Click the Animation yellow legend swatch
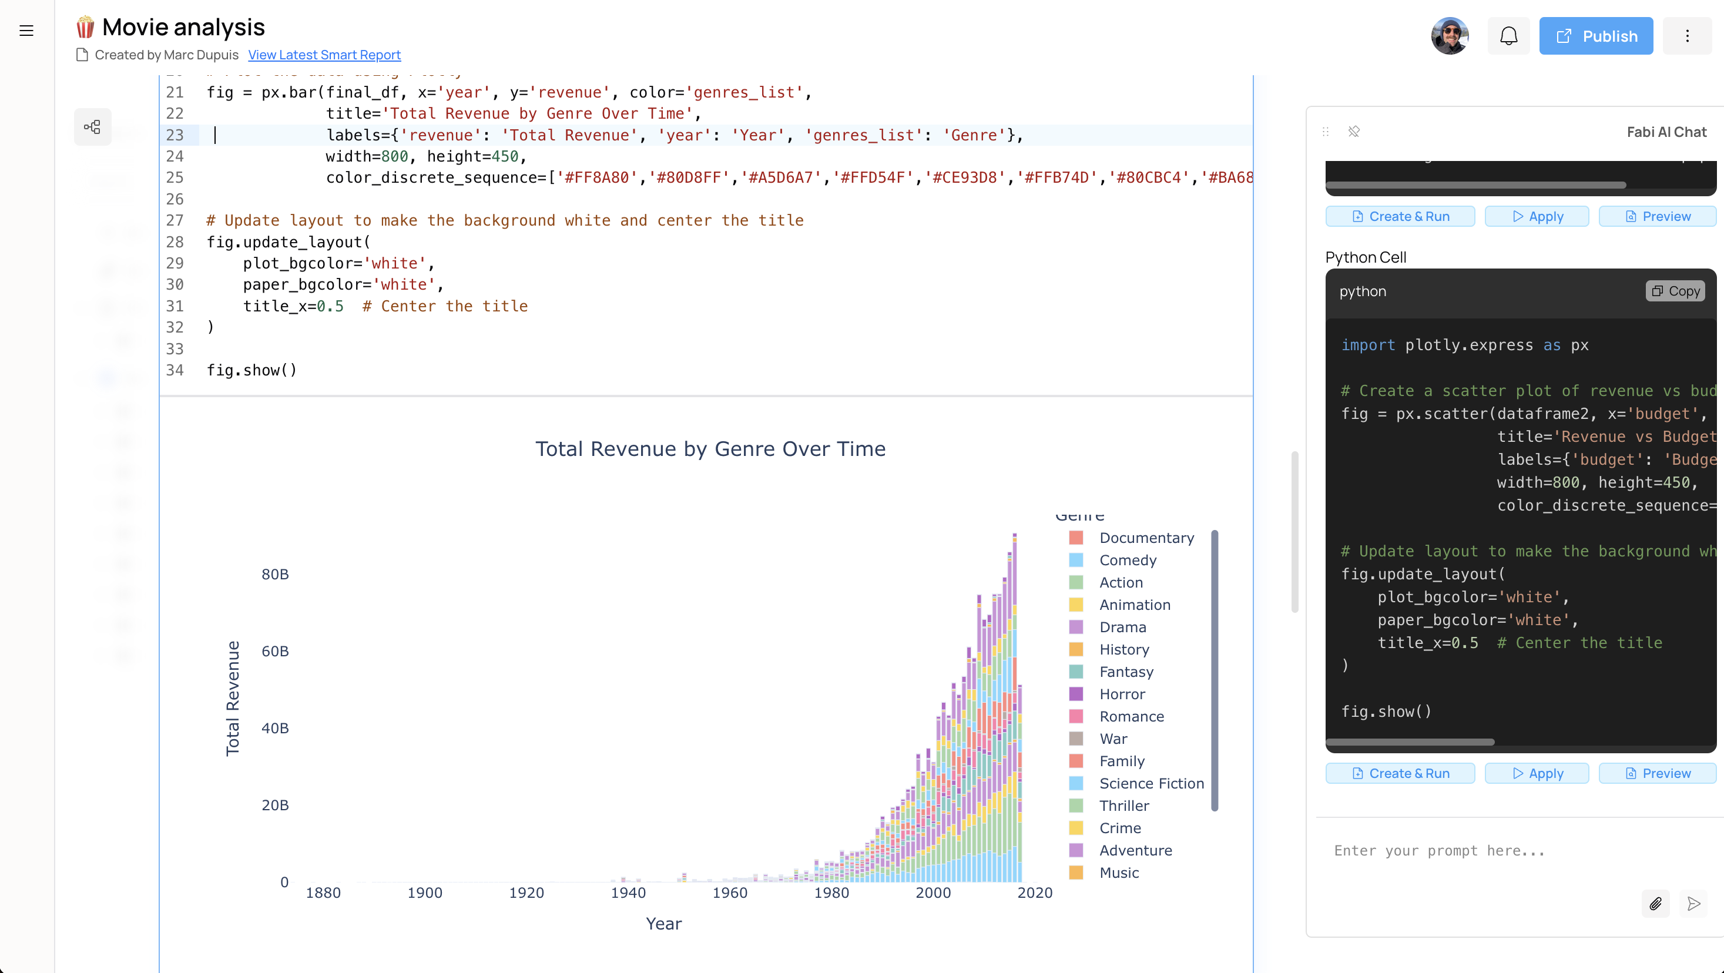Viewport: 1724px width, 973px height. point(1075,605)
